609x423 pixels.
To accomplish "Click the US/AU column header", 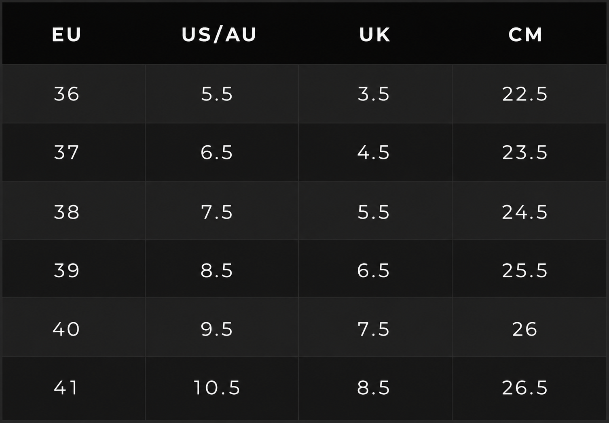I will (219, 34).
